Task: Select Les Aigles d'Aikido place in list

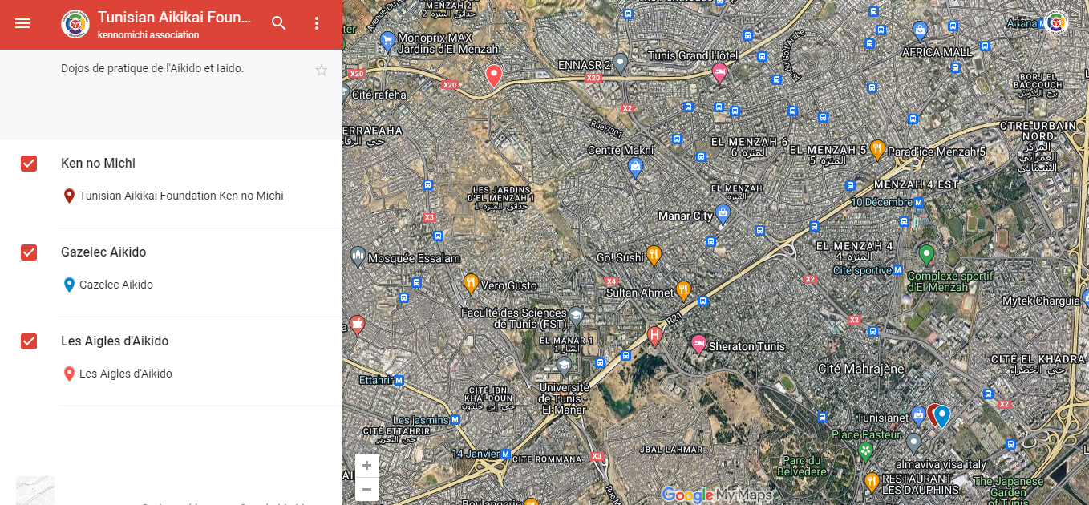Action: click(125, 374)
